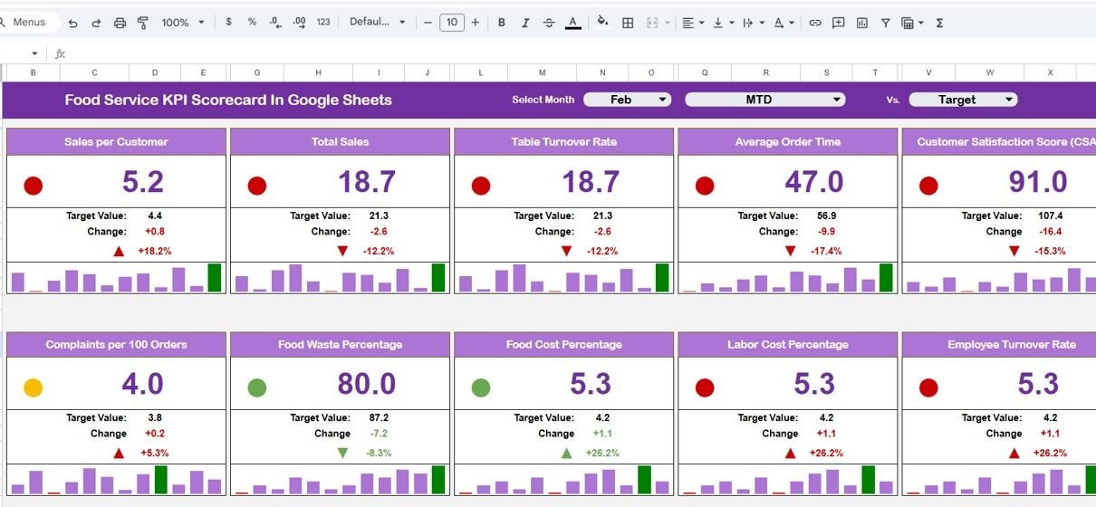Open the Default font menu
Screen dimensions: 1096x507
[x=378, y=23]
